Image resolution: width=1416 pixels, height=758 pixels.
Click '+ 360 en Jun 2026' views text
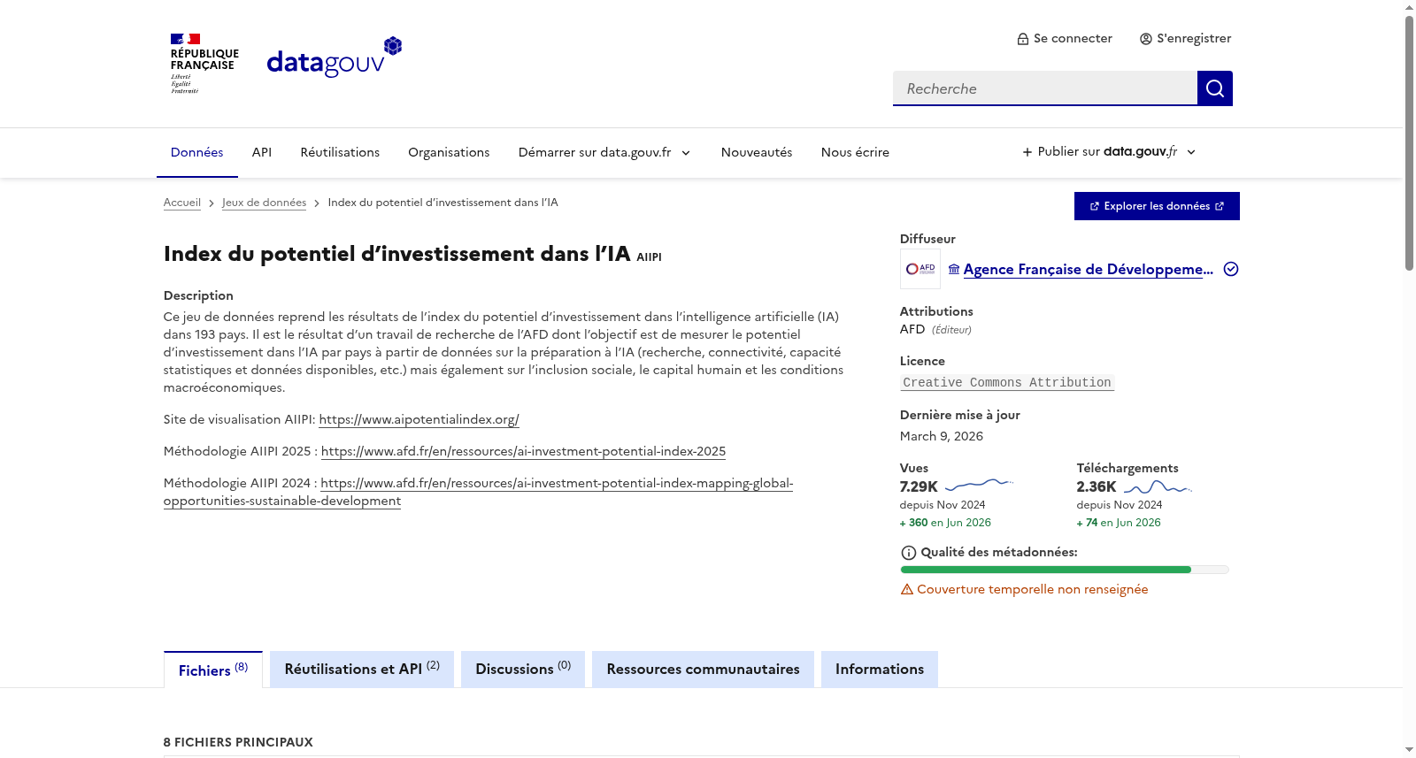(945, 523)
